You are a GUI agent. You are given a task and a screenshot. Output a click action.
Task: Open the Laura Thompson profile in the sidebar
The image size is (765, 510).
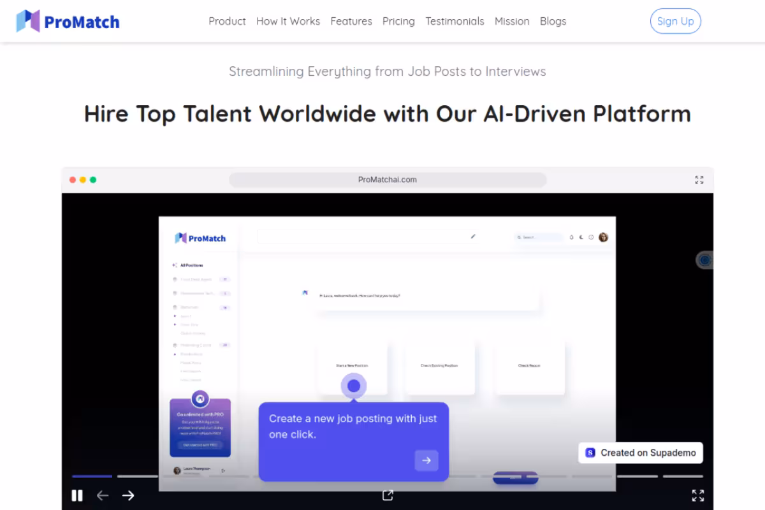191,470
